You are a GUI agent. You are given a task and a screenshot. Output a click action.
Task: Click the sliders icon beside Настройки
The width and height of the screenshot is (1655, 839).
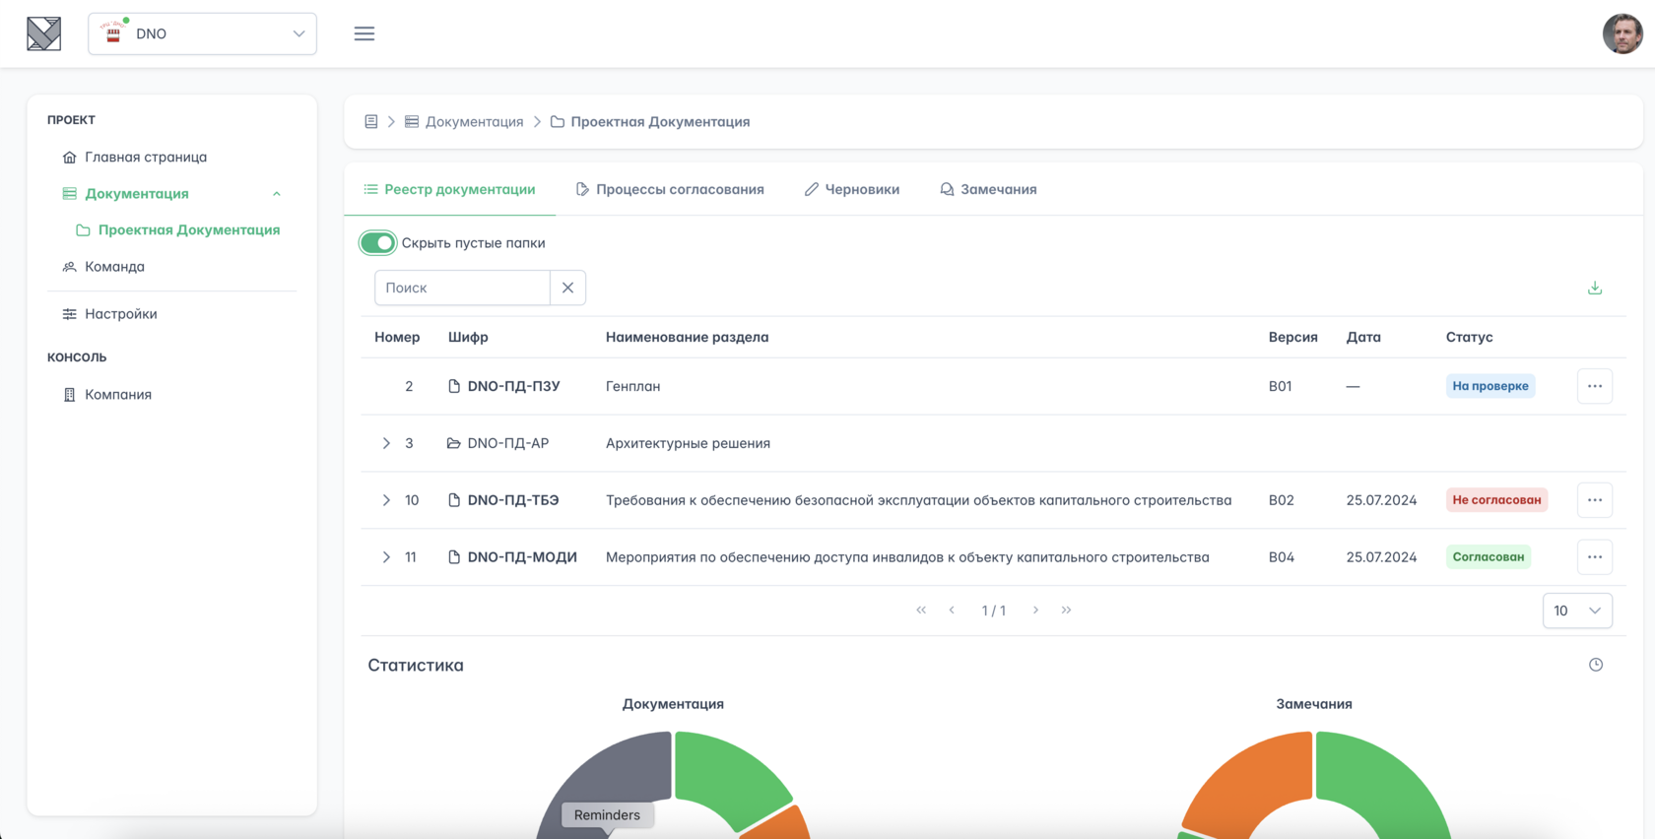coord(69,313)
